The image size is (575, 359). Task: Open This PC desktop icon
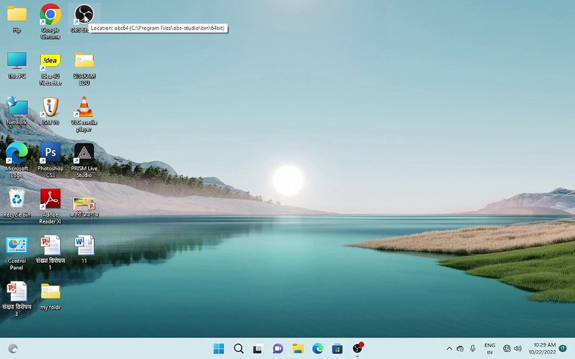17,60
